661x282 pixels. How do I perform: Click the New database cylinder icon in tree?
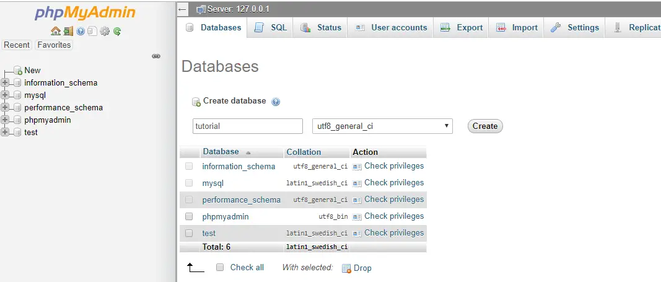point(18,71)
